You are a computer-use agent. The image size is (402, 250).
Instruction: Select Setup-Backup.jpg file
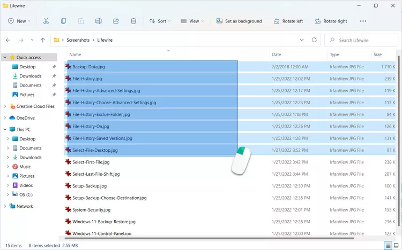90,186
